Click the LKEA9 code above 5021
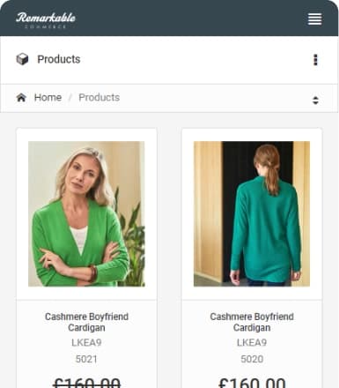 [86, 342]
